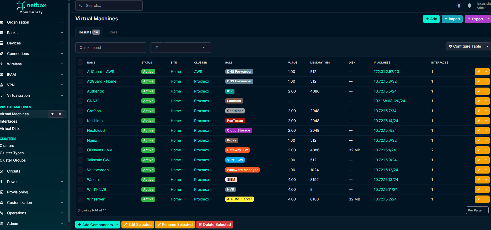Open the Per Page dropdown
The image size is (491, 230).
coord(477,210)
